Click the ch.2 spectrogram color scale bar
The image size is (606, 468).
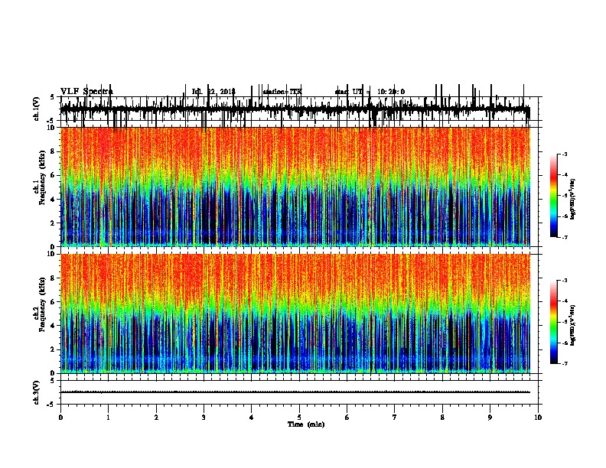554,322
